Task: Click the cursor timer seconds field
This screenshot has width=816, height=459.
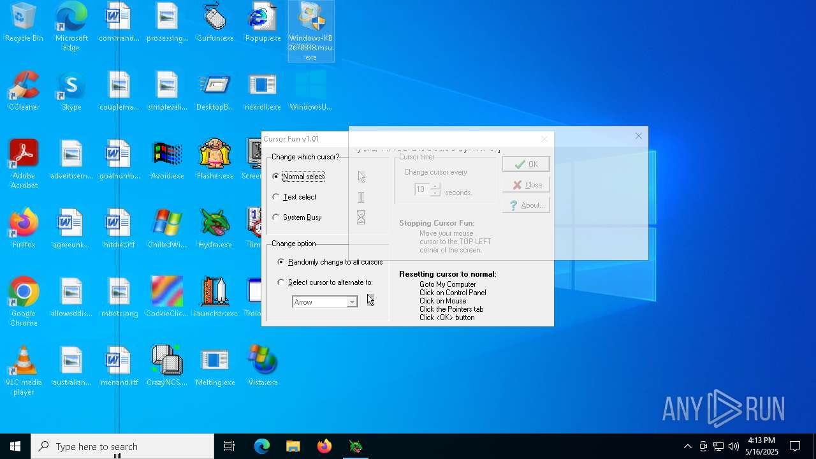Action: (422, 189)
